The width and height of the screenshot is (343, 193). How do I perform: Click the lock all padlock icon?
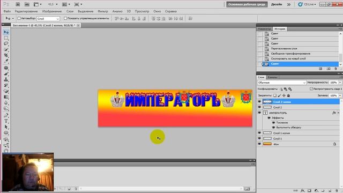pos(288,95)
